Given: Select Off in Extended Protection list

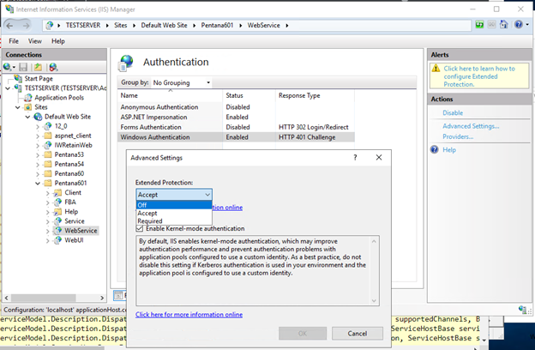Looking at the screenshot, I should tap(174, 205).
